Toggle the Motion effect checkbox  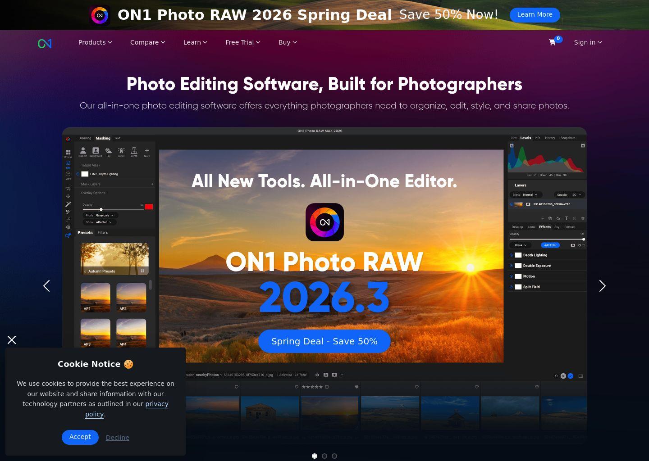point(518,276)
